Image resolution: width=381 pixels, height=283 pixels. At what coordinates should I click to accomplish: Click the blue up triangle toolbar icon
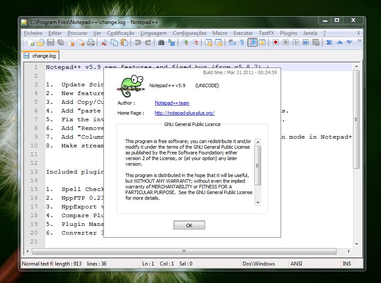[x=340, y=42]
